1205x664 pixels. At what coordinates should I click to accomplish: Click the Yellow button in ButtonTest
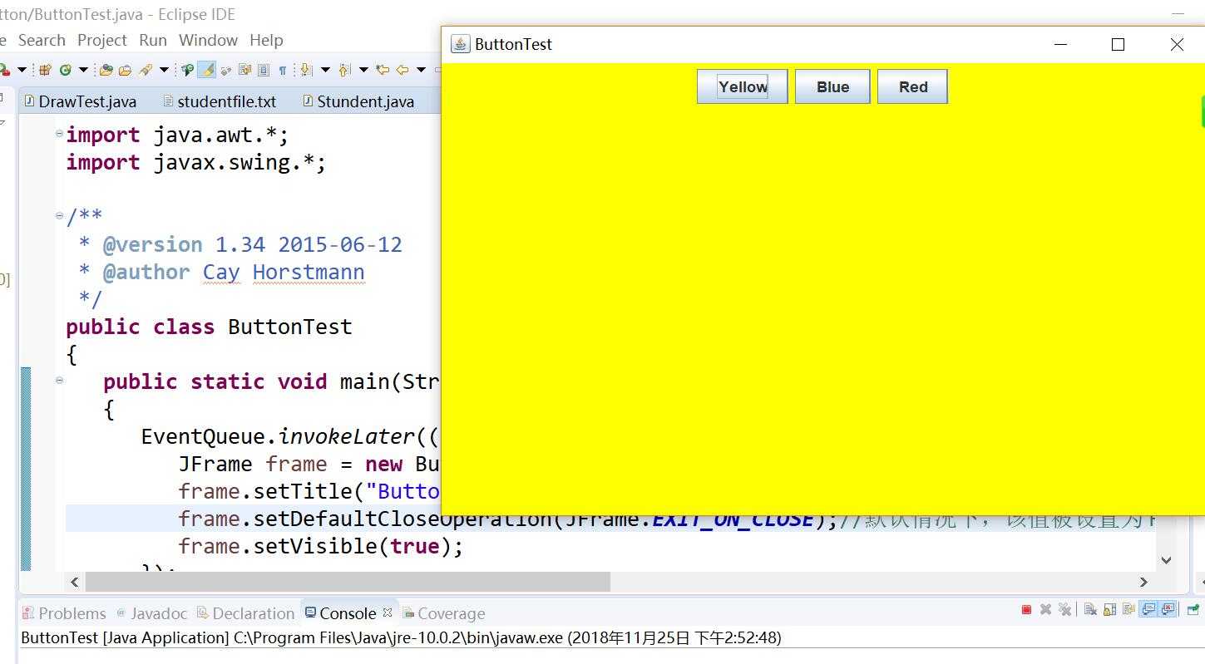pos(743,86)
